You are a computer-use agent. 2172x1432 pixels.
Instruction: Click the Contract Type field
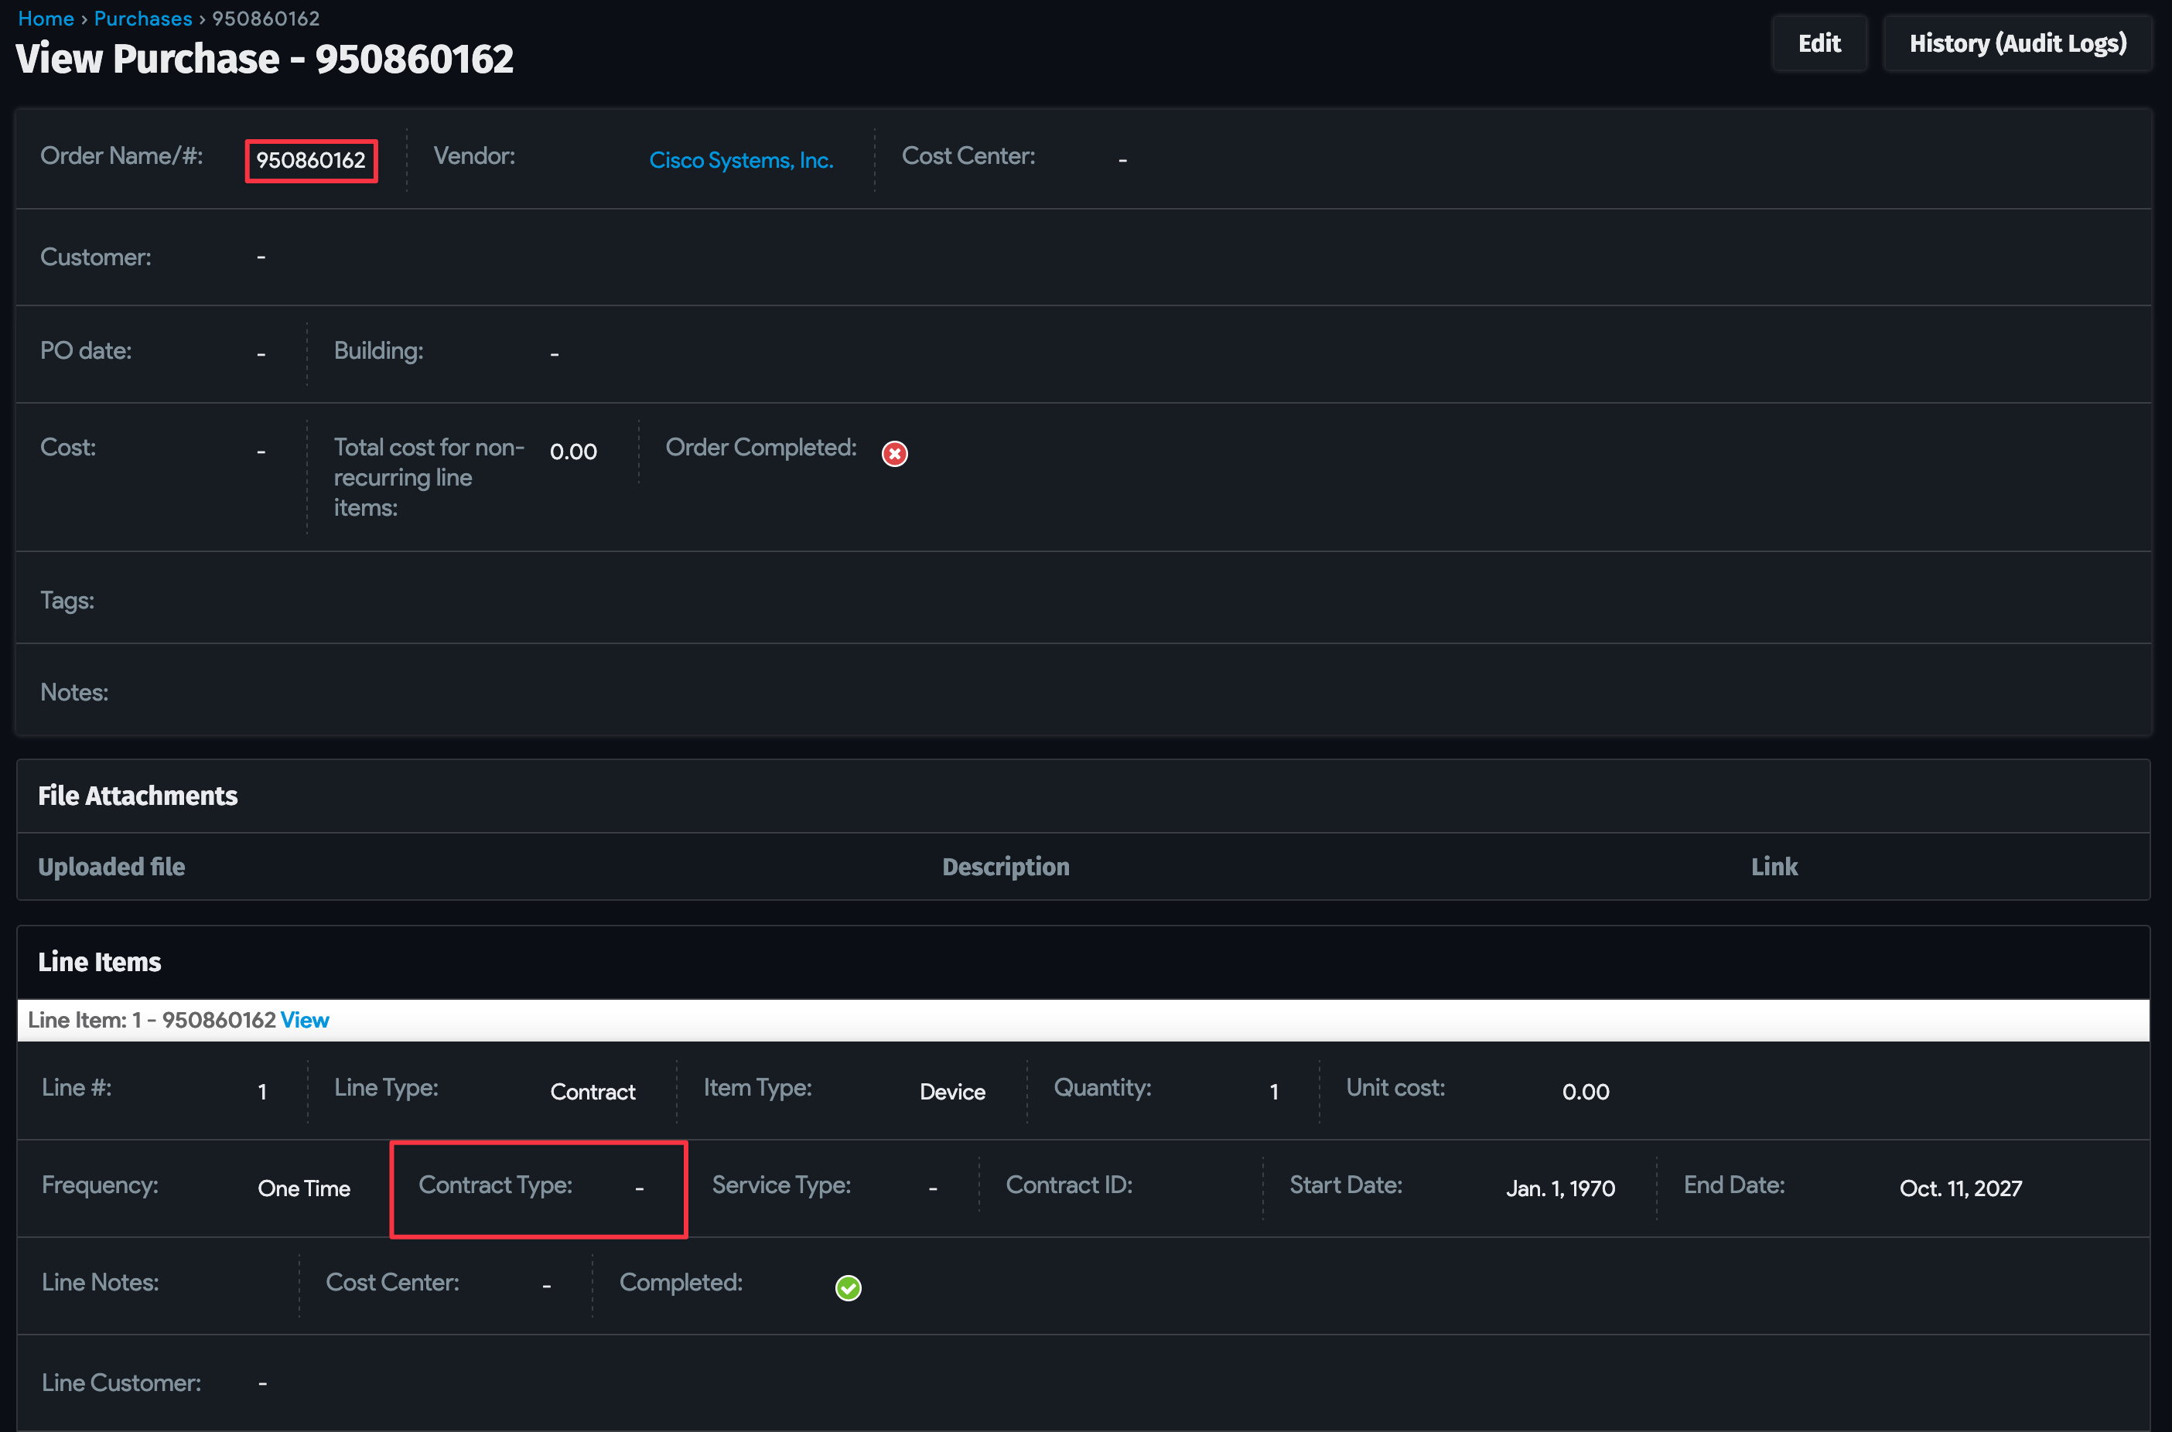tap(538, 1187)
